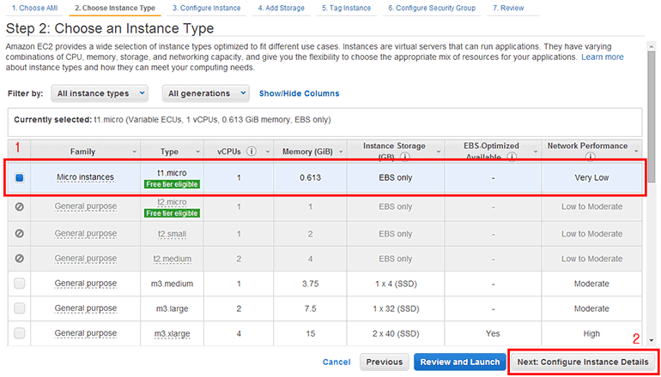Uncheck the t1.micro instance checkbox
The image size is (661, 377).
pos(19,177)
